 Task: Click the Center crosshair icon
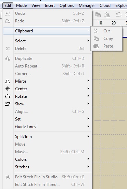click(8, 89)
